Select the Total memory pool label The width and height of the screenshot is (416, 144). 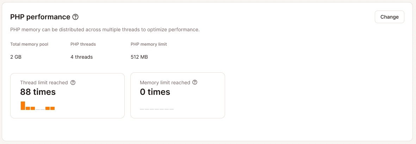[29, 44]
